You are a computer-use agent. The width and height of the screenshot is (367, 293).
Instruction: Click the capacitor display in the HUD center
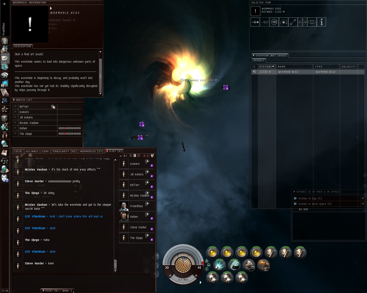183,265
